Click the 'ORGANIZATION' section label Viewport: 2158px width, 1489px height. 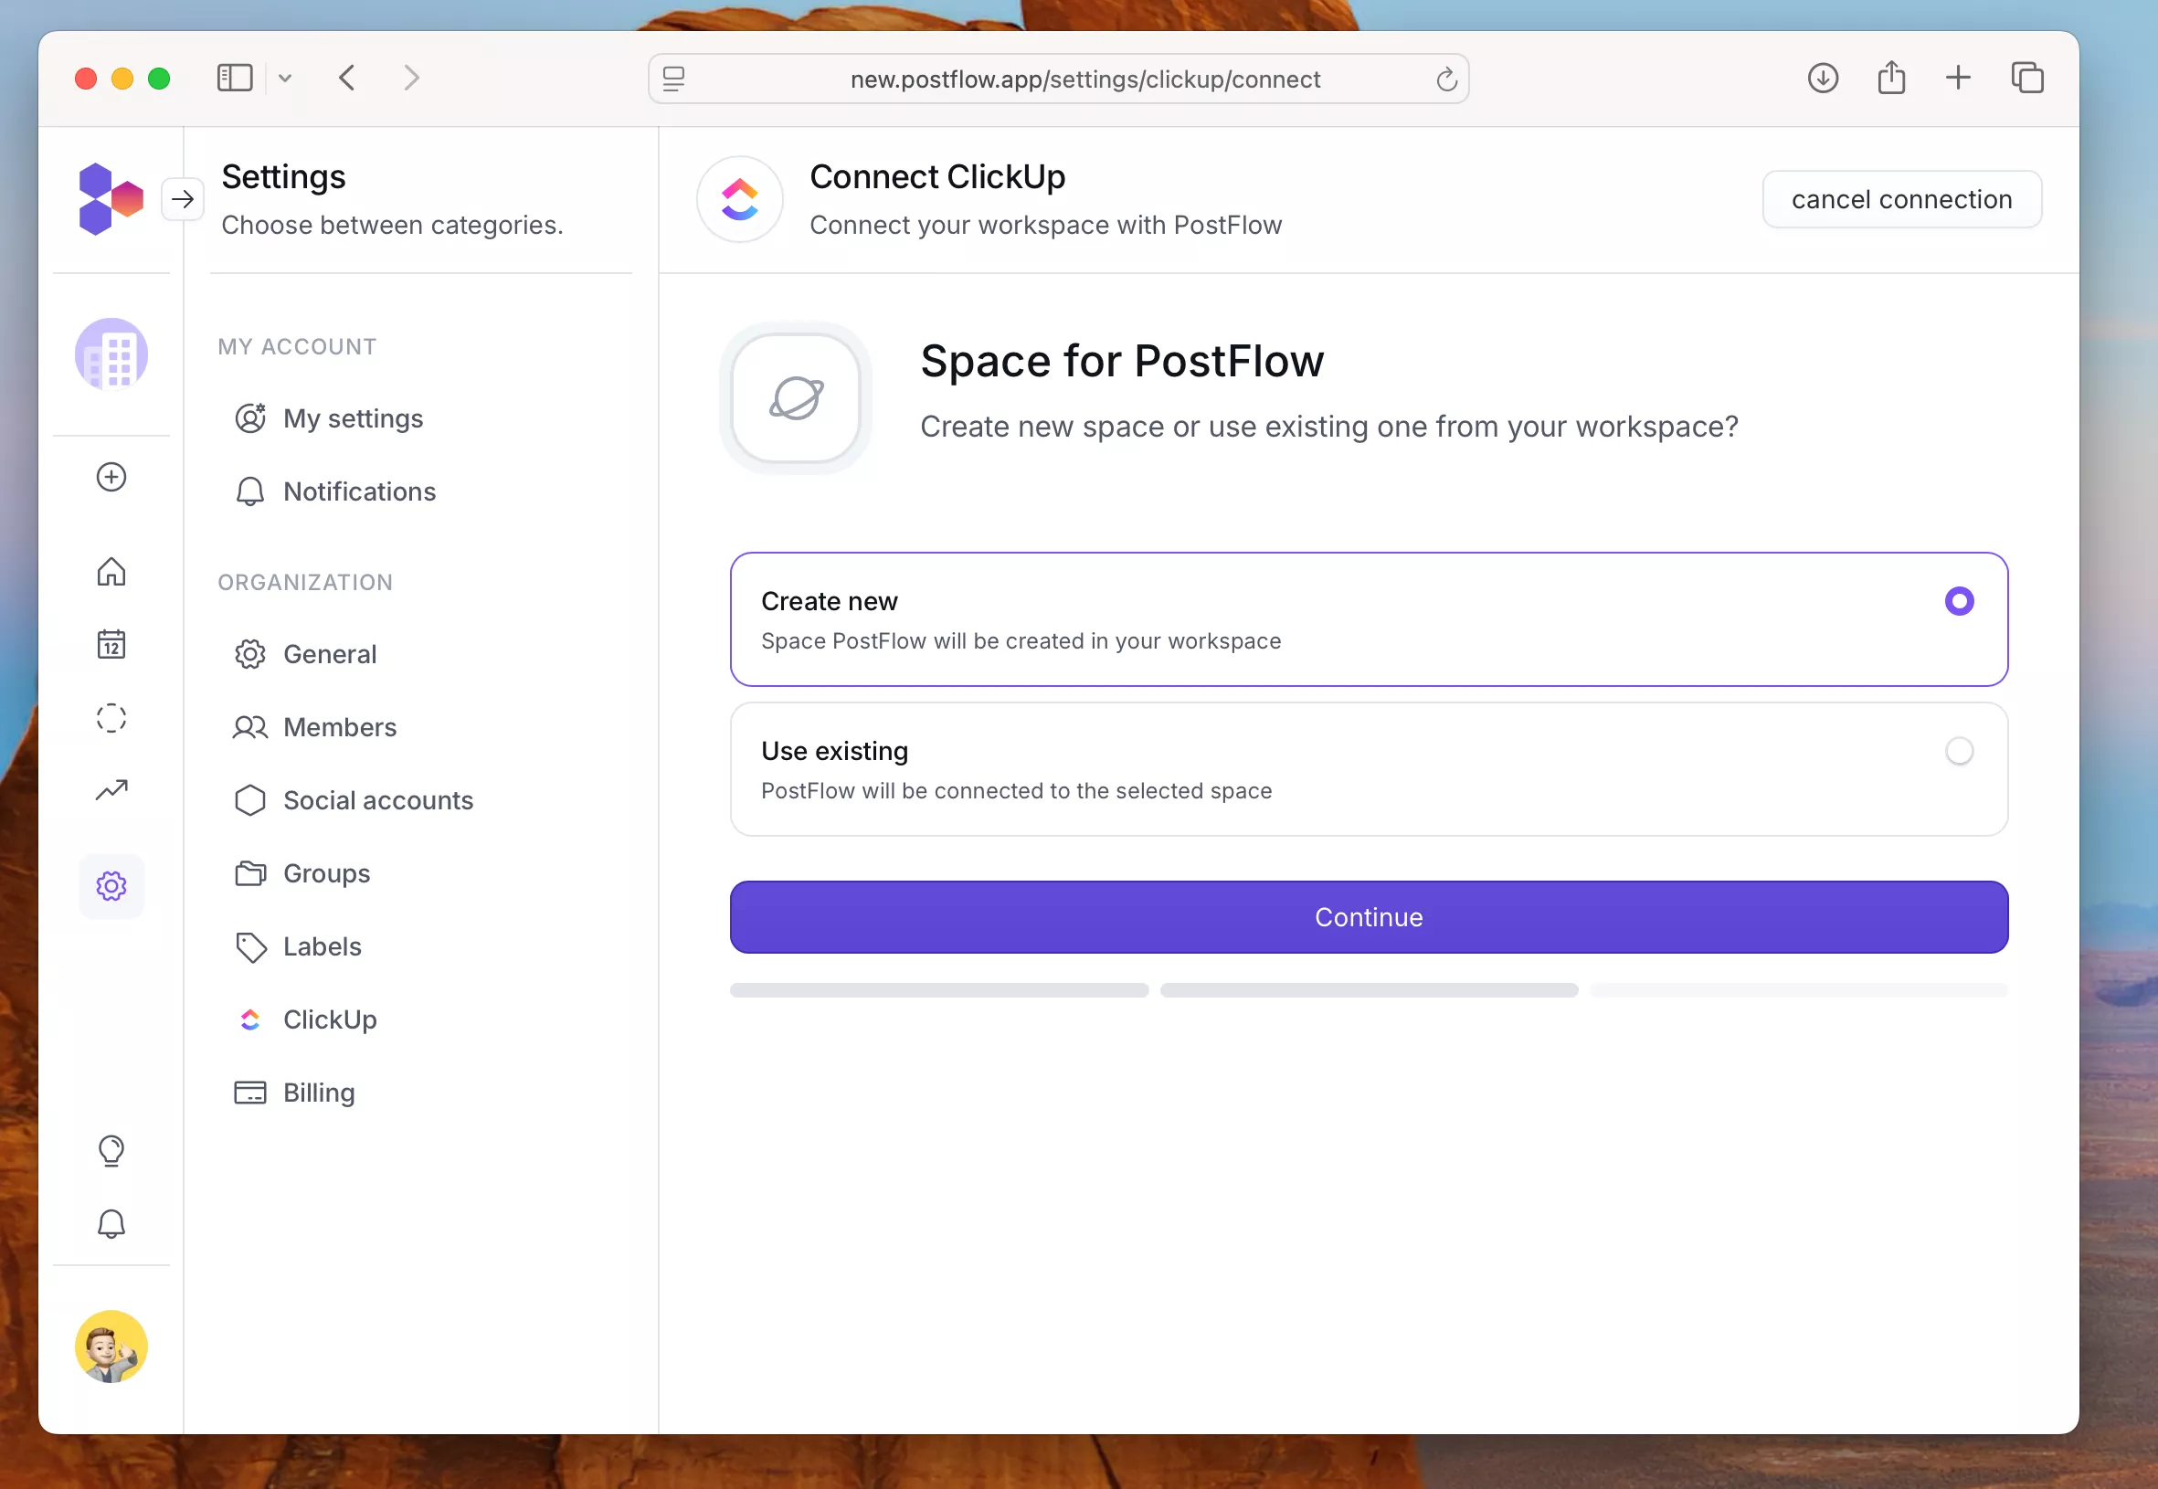pyautogui.click(x=305, y=582)
